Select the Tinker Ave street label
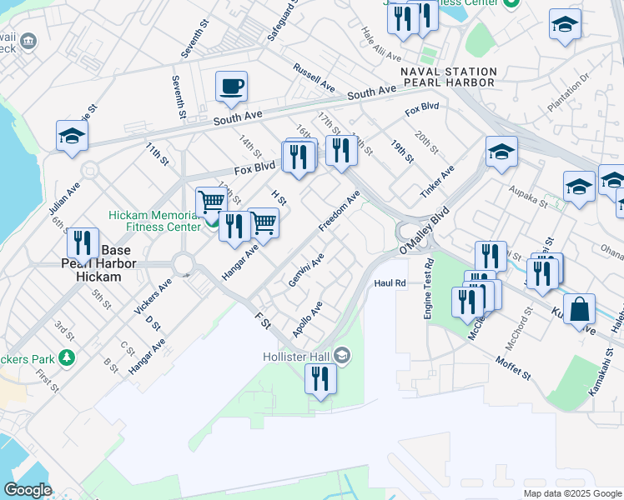The image size is (624, 500). [x=437, y=182]
